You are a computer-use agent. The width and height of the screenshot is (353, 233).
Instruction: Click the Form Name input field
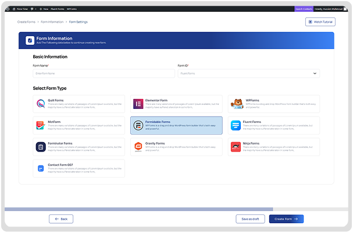coord(104,73)
